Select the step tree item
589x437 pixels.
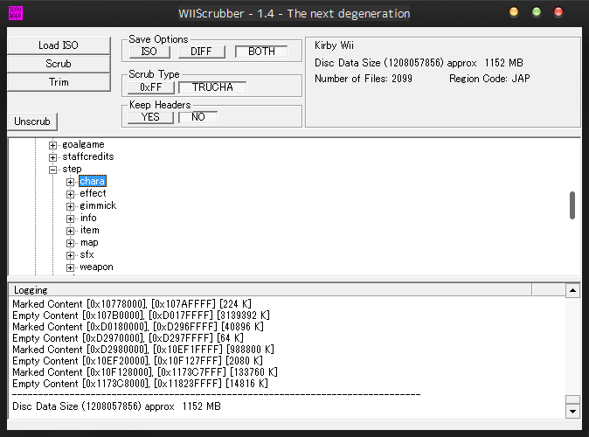(x=72, y=169)
